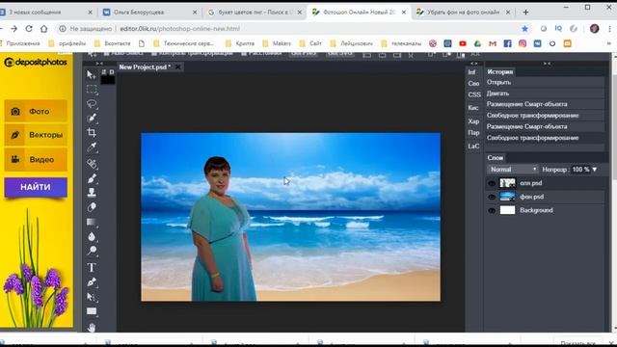Switch to 'Убрать фон на фото' browser tab
This screenshot has height=347, width=617.
pyautogui.click(x=463, y=13)
